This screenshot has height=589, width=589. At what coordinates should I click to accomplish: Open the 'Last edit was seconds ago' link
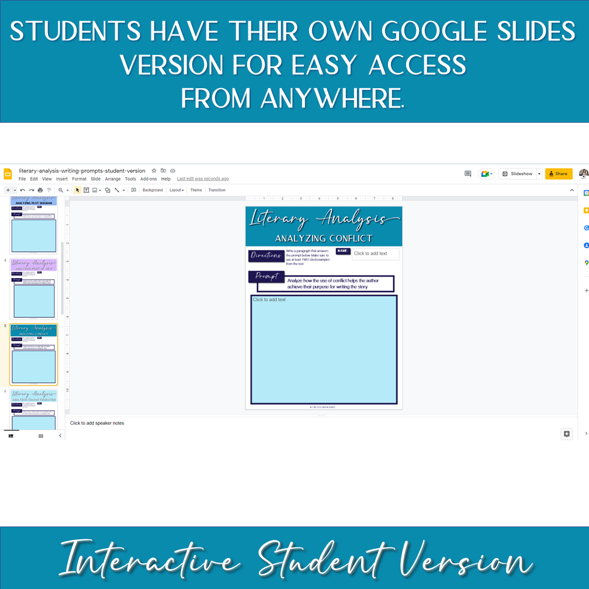203,179
